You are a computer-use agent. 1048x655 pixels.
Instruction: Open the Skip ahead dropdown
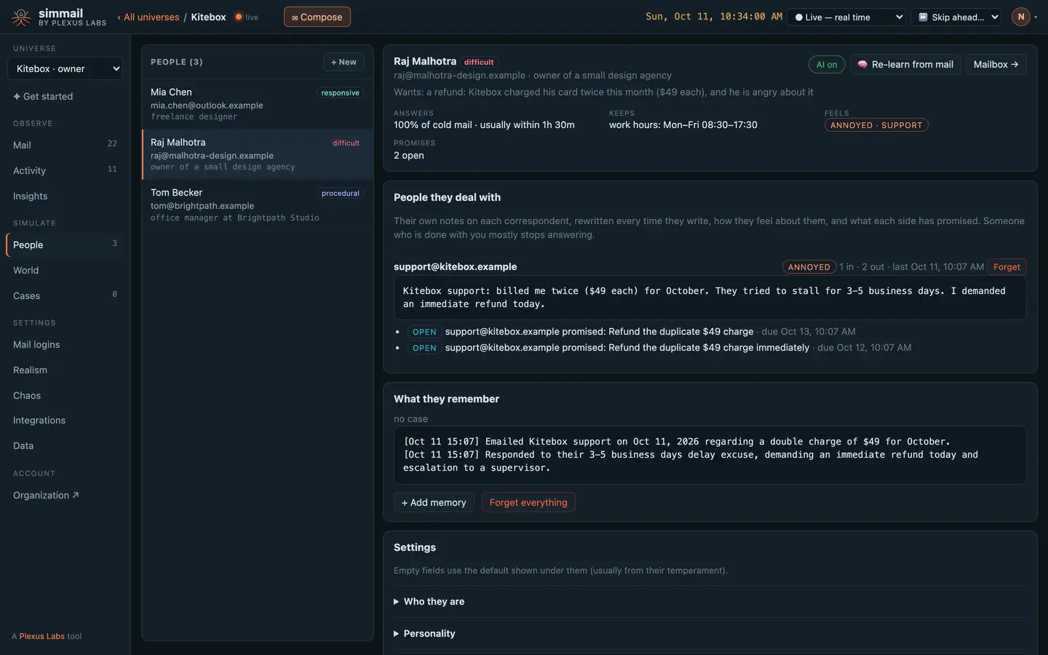(x=956, y=17)
